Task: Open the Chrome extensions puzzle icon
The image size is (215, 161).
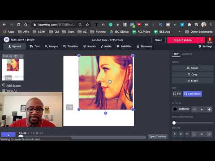Action: point(189,25)
